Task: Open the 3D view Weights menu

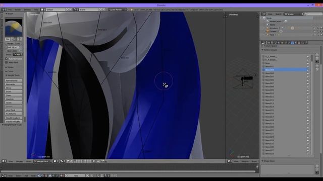Action: (x=20, y=161)
